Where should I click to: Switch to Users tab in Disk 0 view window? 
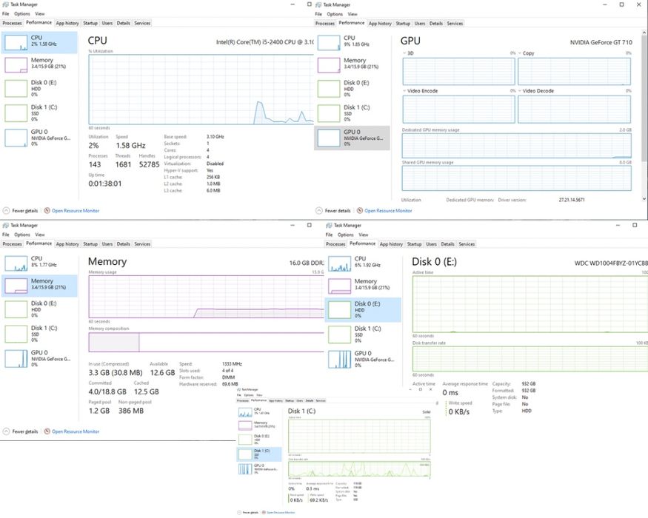(x=431, y=244)
